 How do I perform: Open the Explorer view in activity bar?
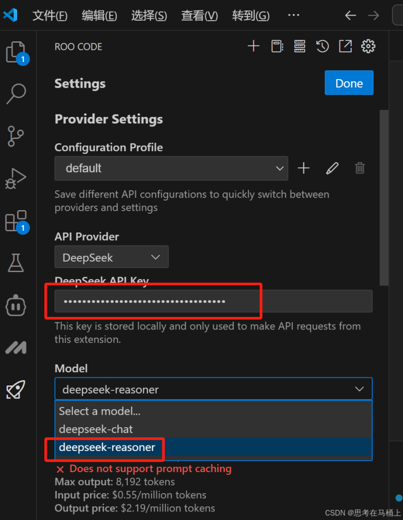16,52
